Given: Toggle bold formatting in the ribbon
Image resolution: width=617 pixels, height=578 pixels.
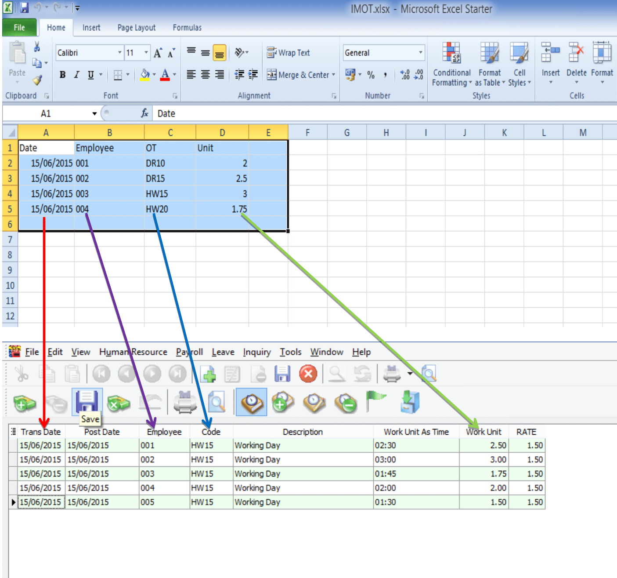Looking at the screenshot, I should (x=62, y=75).
